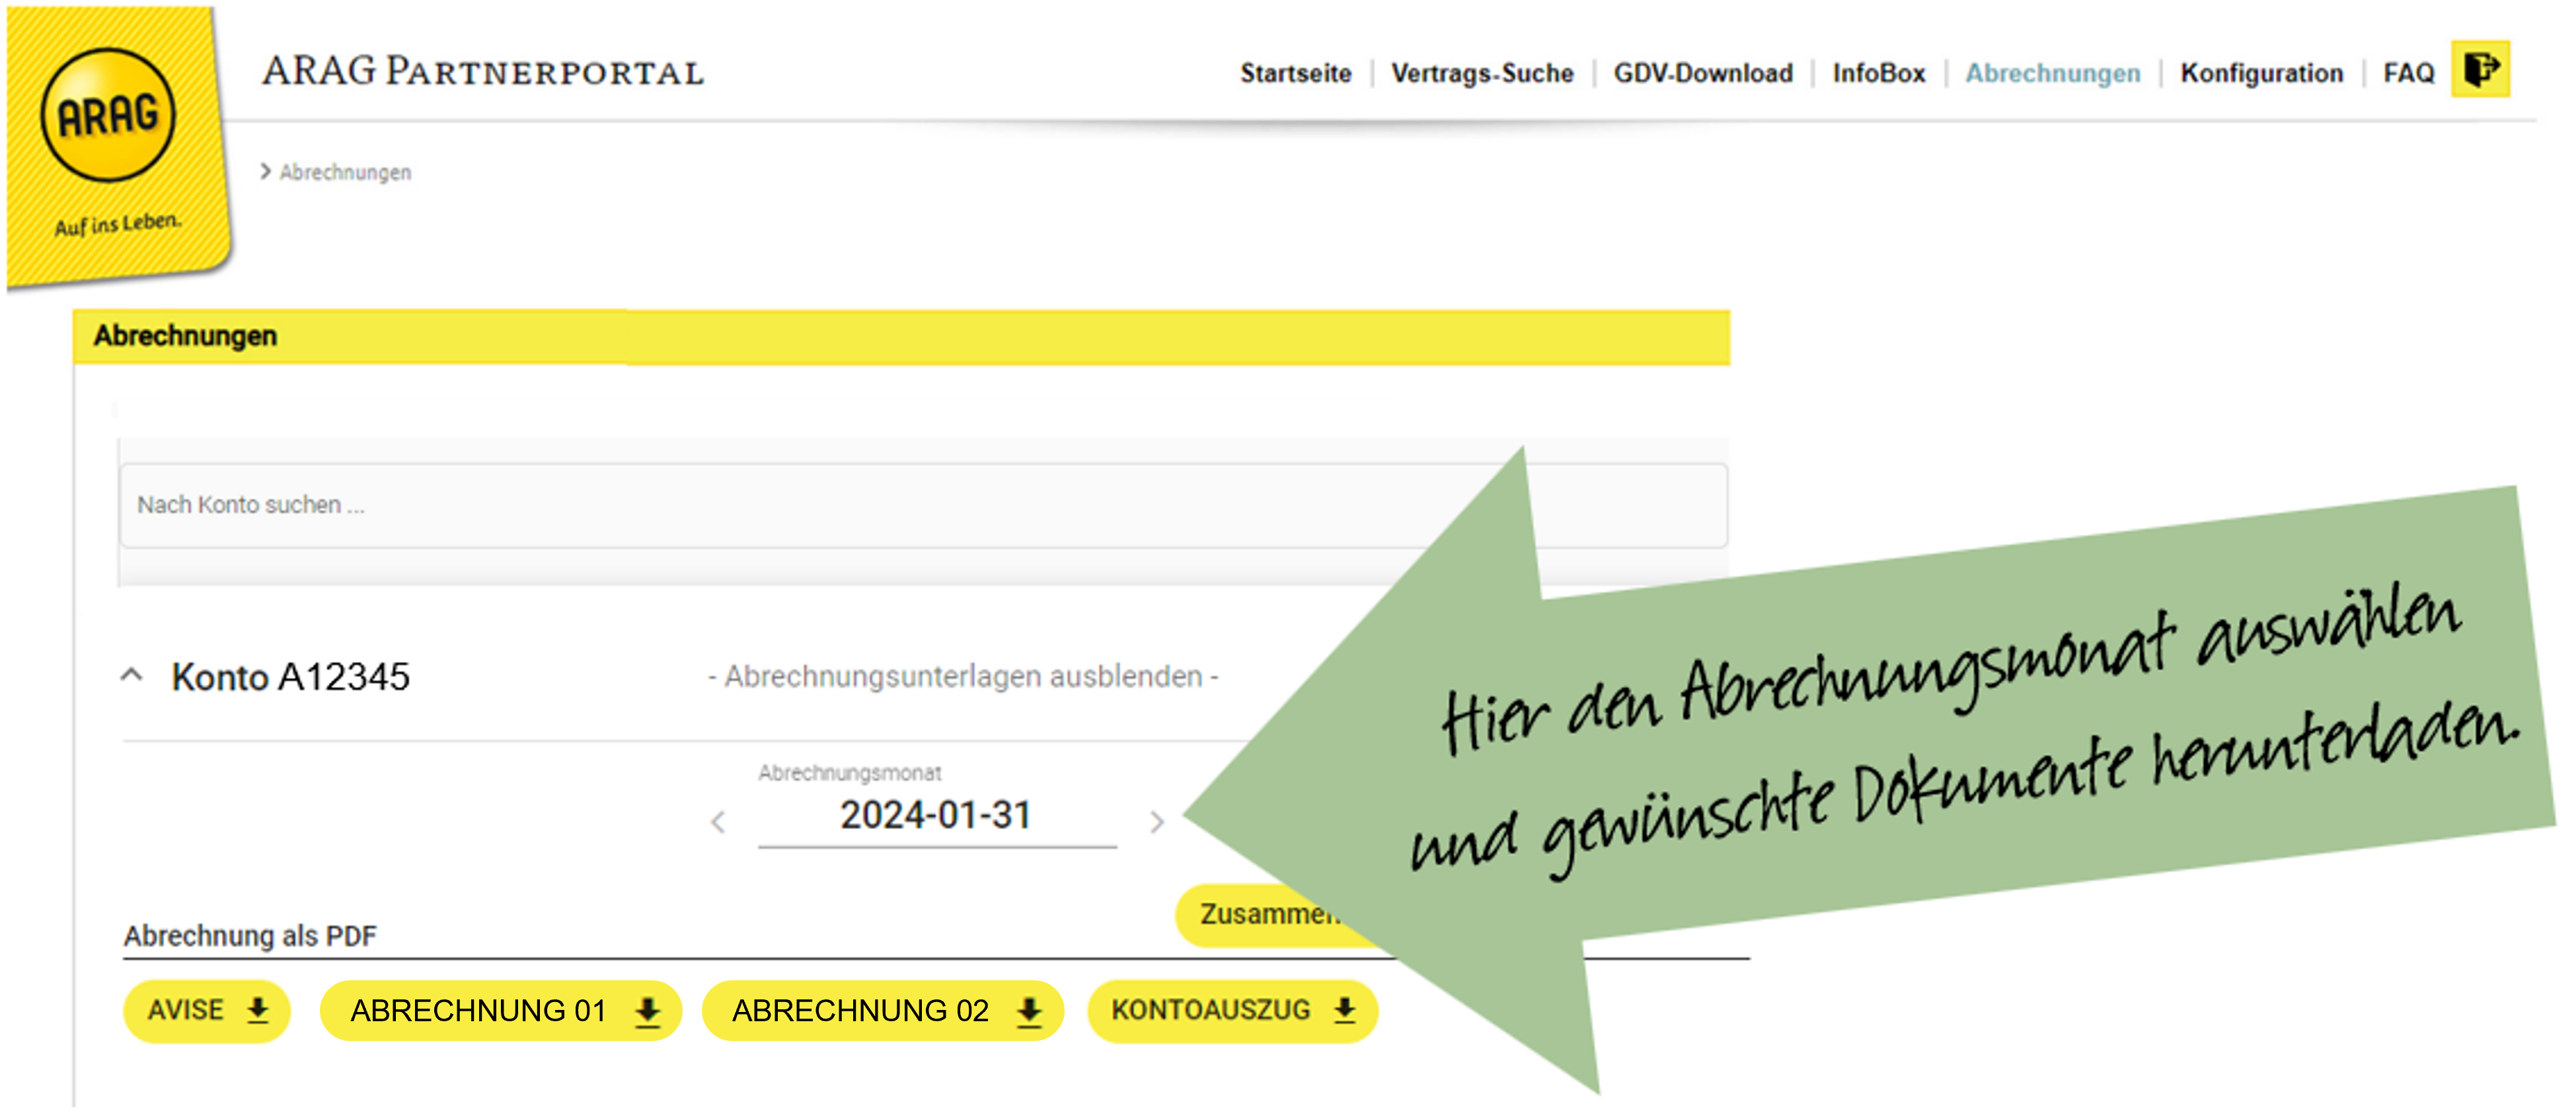The image size is (2576, 1117).
Task: Click the ARAG logo
Action: [108, 115]
